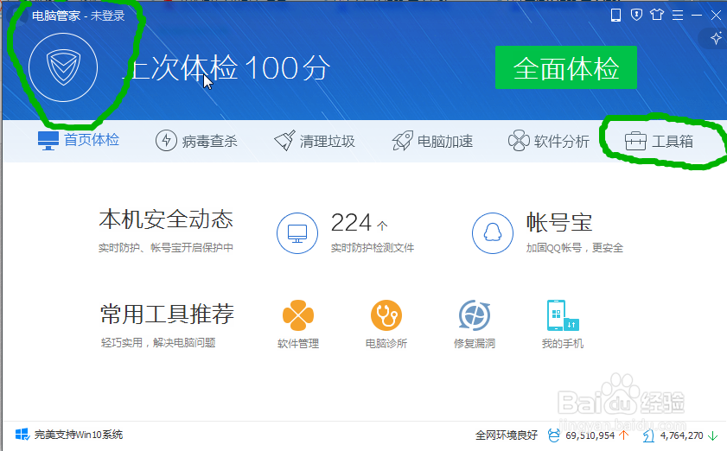Click the shield icon in the title bar
The height and width of the screenshot is (451, 727).
point(636,15)
